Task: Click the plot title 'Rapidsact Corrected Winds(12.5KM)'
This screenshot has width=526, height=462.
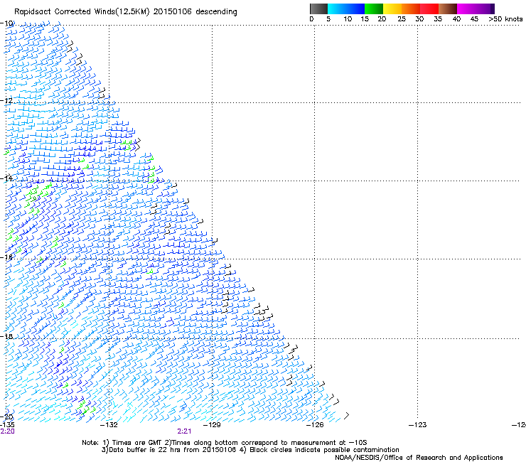Action: pos(82,12)
